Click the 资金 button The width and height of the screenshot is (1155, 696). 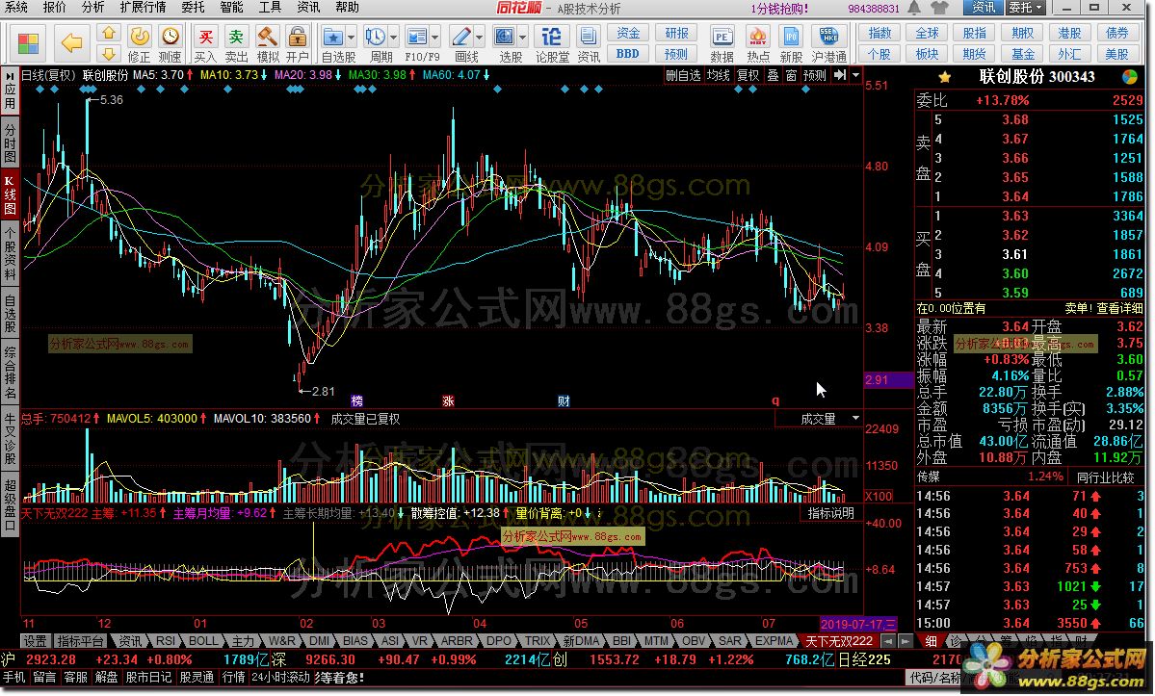(628, 33)
